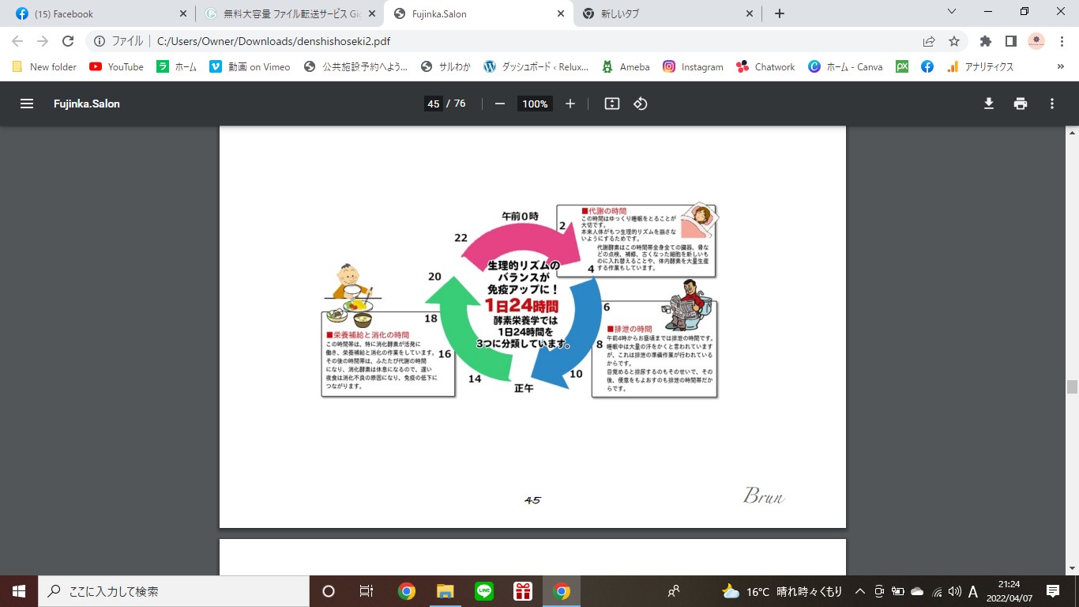Open the PDF viewer more actions menu

pyautogui.click(x=1052, y=104)
